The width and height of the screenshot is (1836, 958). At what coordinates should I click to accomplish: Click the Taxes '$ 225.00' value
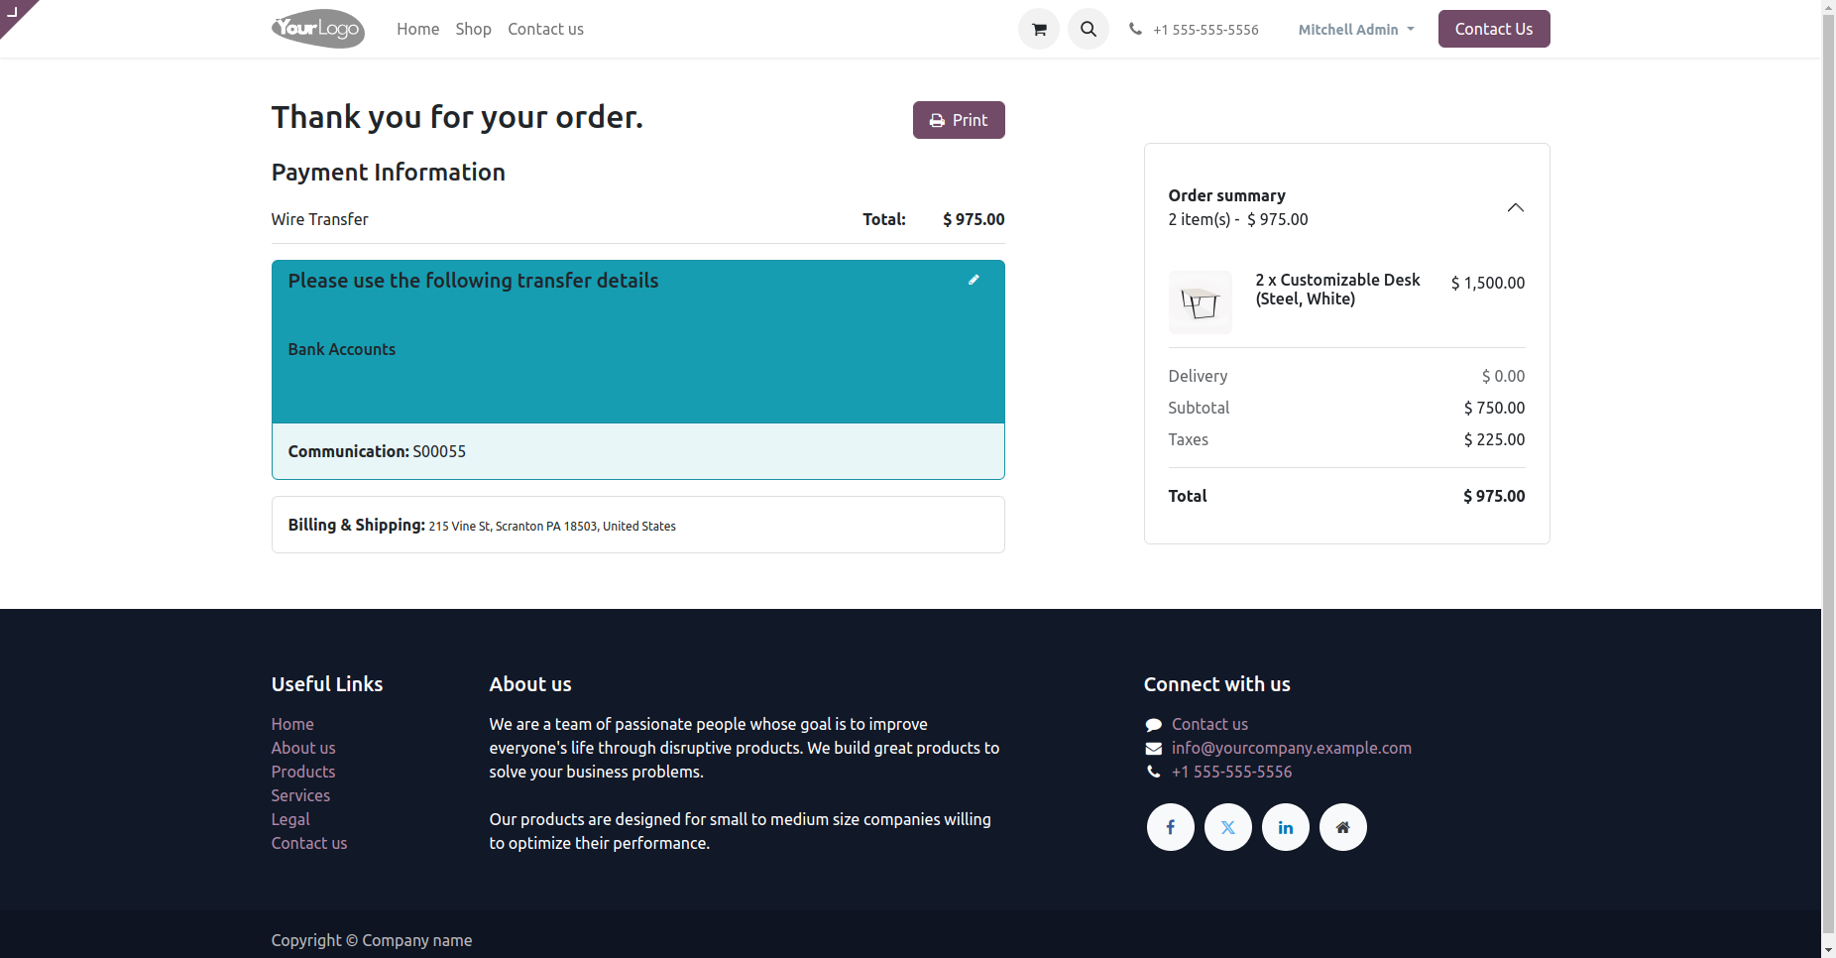pyautogui.click(x=1494, y=439)
